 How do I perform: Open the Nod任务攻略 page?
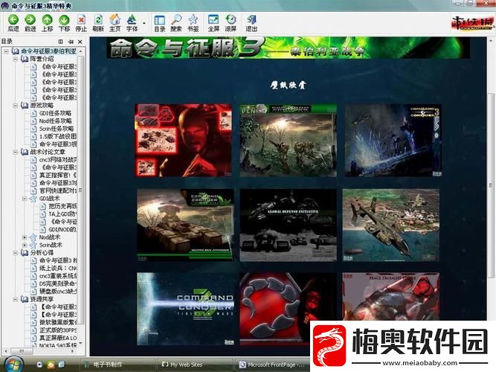55,121
